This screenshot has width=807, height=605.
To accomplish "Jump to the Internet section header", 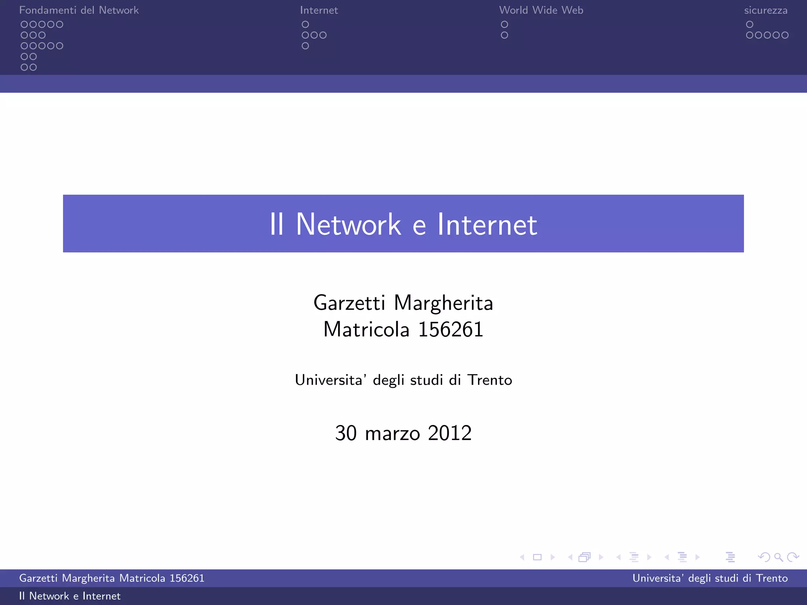I will click(x=319, y=10).
